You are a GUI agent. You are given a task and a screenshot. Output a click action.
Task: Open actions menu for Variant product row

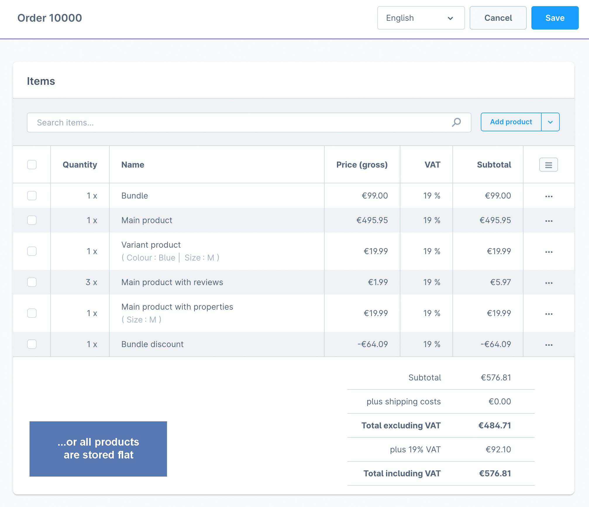point(549,252)
